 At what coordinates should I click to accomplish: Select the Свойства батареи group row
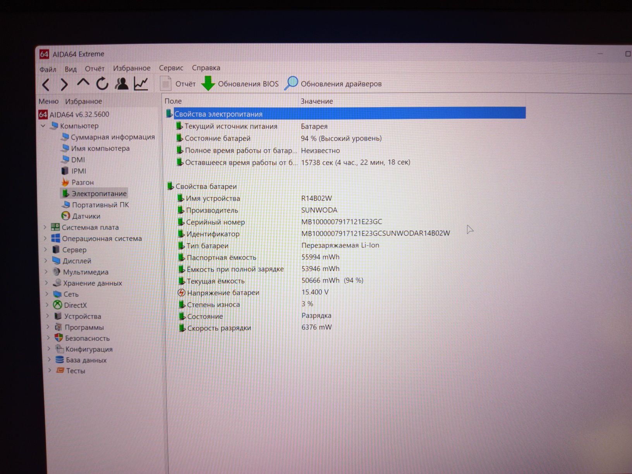345,186
